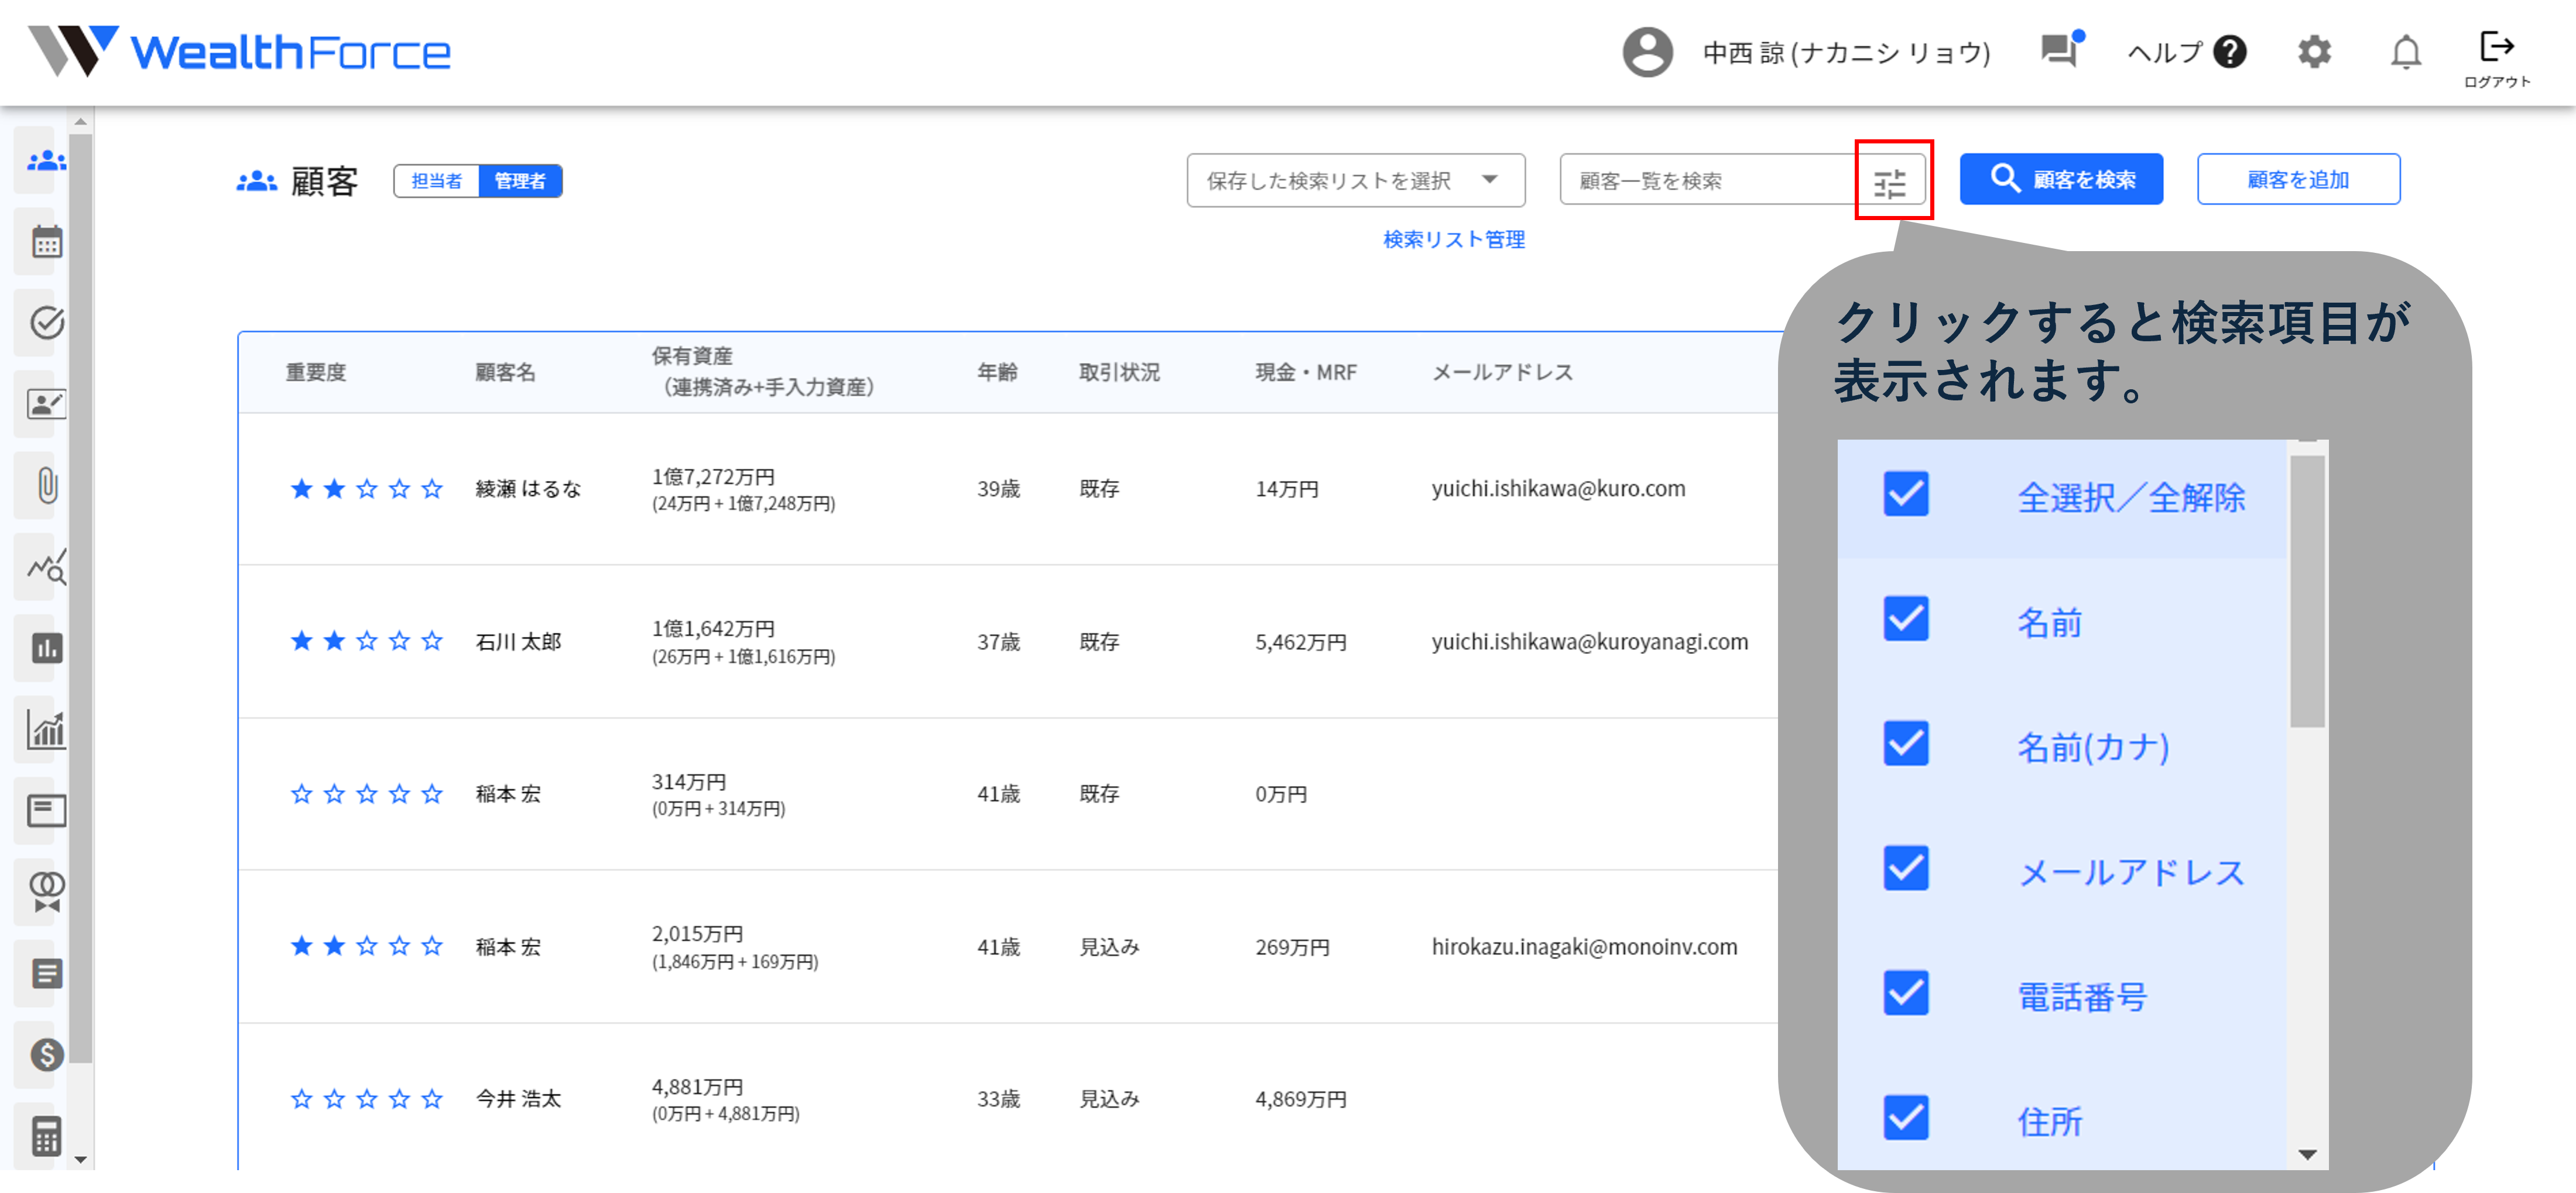
Task: Uncheck the 全選択／全解除 checkbox
Action: 1905,495
